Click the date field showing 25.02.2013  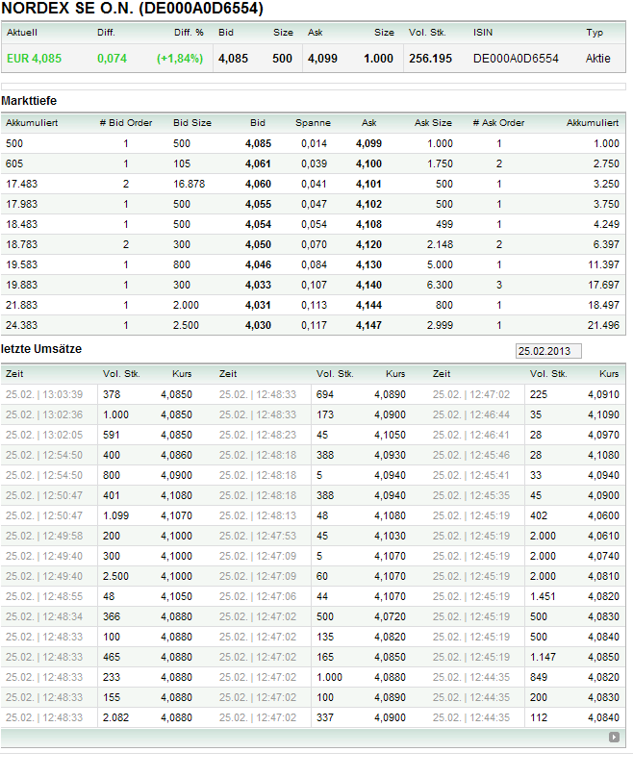tap(548, 351)
